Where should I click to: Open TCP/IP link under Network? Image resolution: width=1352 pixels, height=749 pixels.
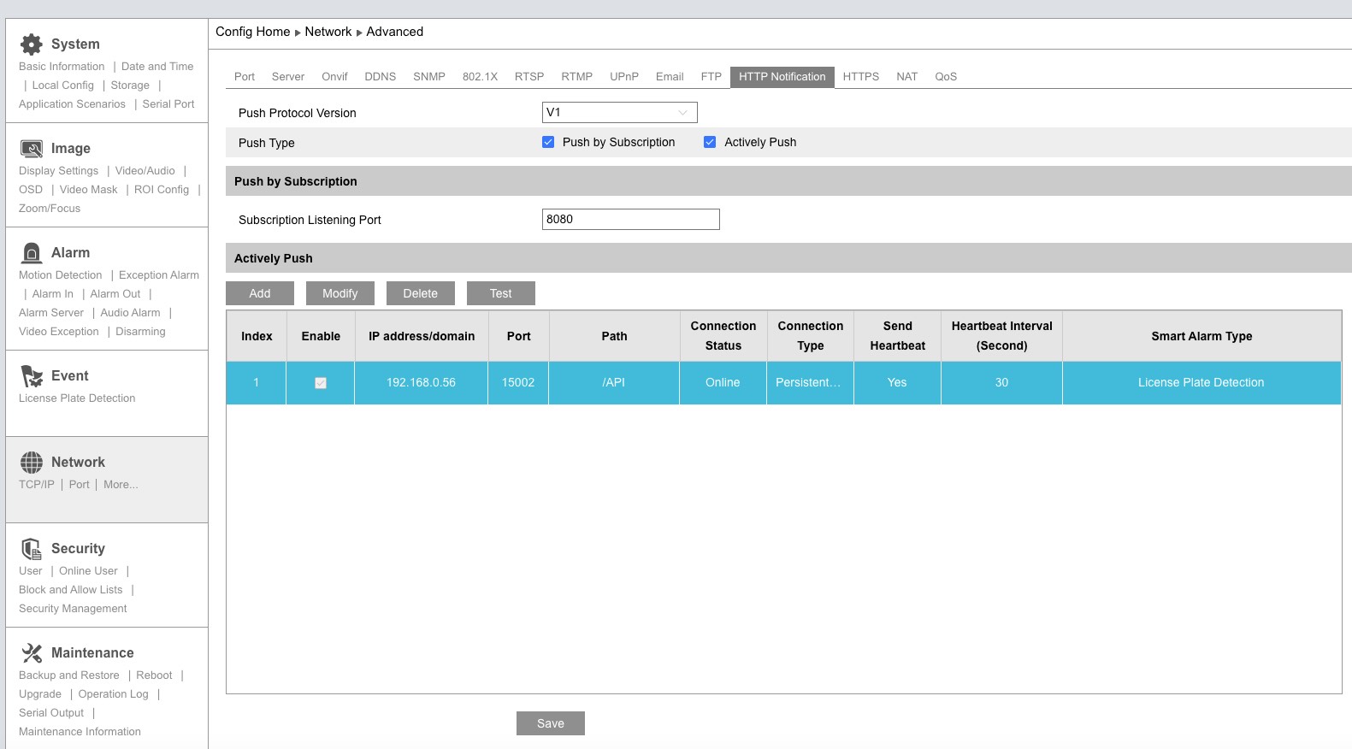[37, 484]
